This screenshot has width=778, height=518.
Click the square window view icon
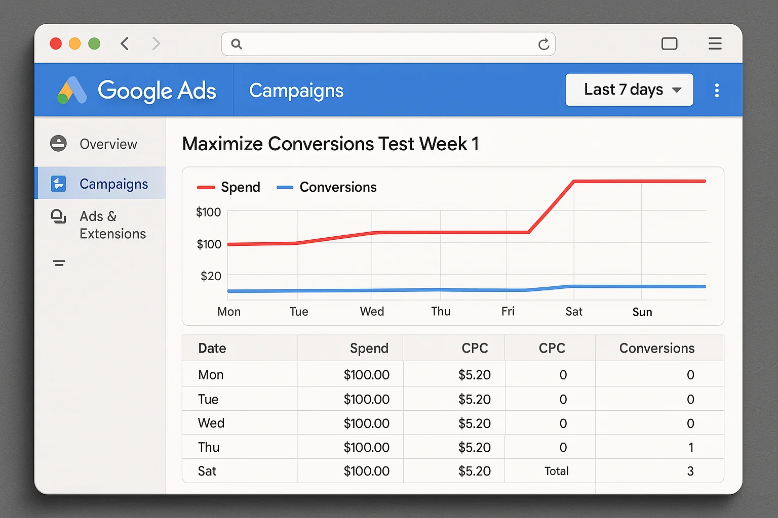click(x=670, y=44)
